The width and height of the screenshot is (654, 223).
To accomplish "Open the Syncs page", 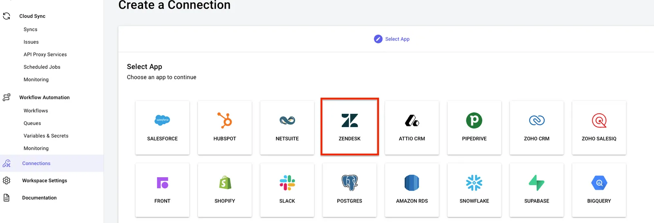I will [30, 29].
